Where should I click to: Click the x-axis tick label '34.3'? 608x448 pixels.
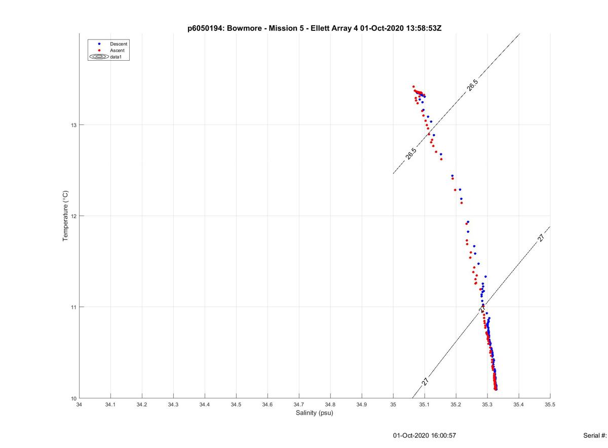[x=173, y=404]
